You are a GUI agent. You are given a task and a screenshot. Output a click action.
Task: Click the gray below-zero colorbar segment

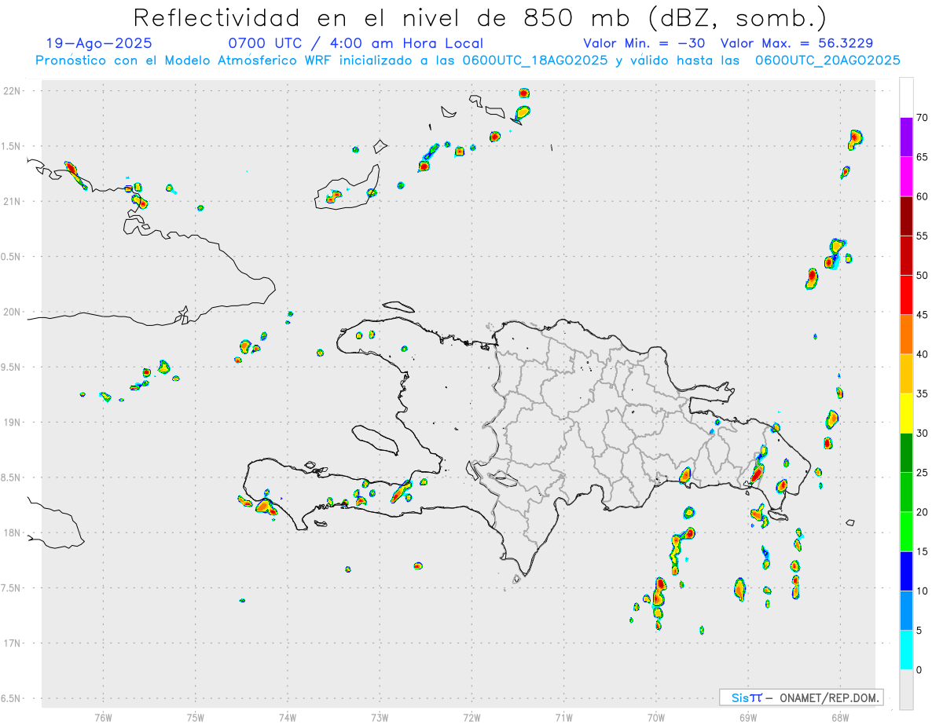coord(906,690)
